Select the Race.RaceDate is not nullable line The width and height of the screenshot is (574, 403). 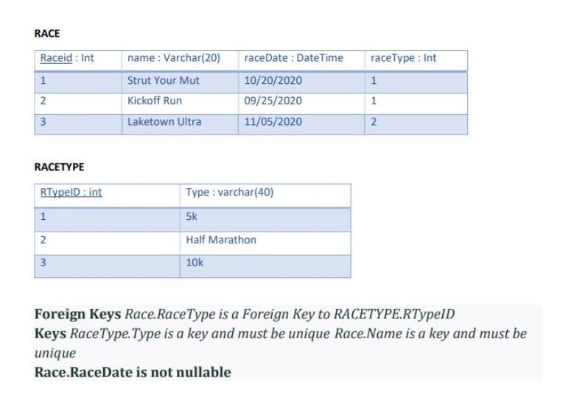click(x=133, y=372)
